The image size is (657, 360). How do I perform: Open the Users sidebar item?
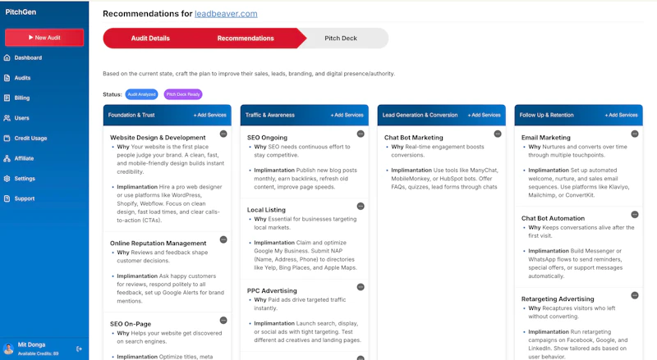click(x=24, y=118)
